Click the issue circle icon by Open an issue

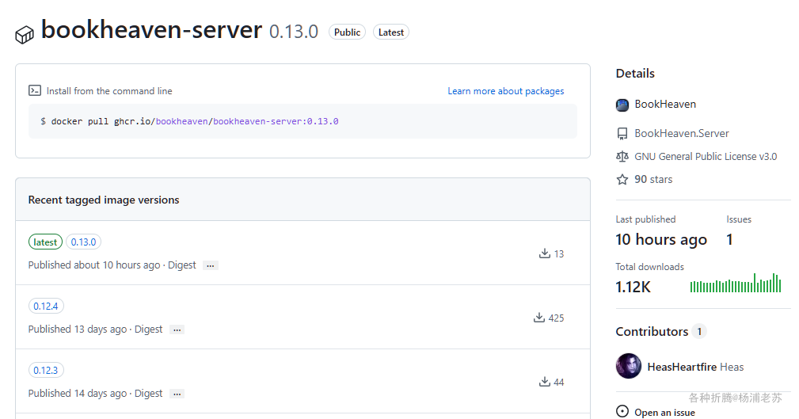(622, 411)
